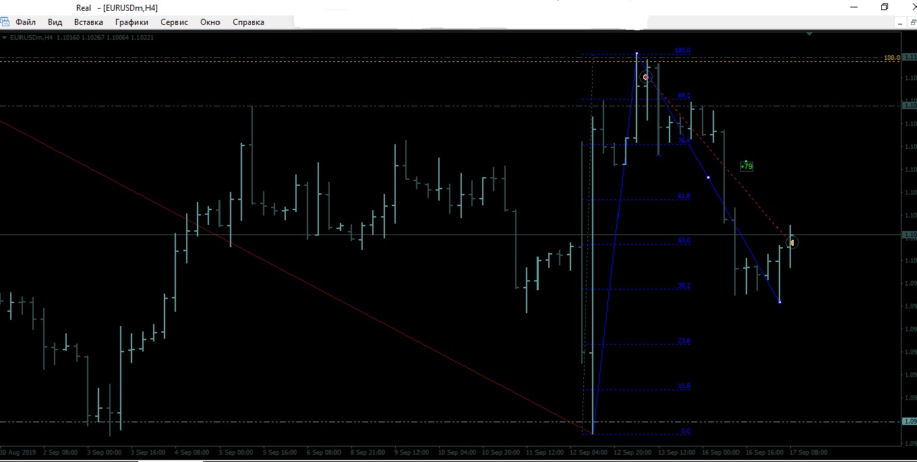
Task: Select the Fibonacci 61.8 level label
Action: coord(684,196)
